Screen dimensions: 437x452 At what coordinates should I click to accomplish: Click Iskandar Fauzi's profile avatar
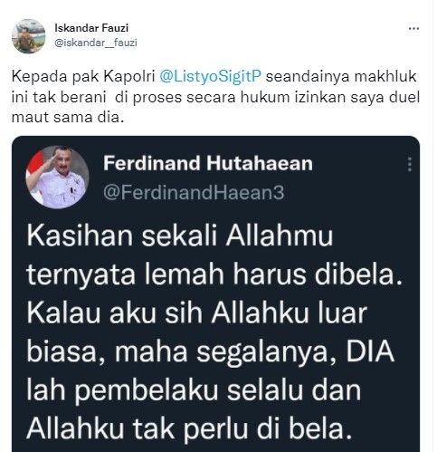29,36
